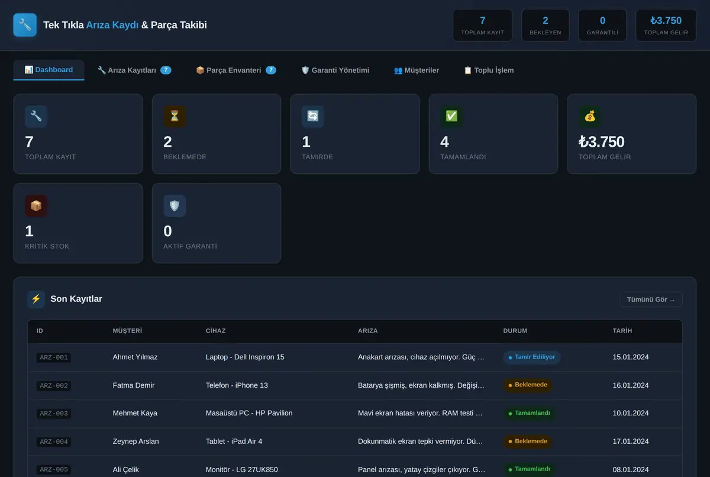This screenshot has height=477, width=710.
Task: Click customer name Fatma Demir
Action: pyautogui.click(x=134, y=385)
